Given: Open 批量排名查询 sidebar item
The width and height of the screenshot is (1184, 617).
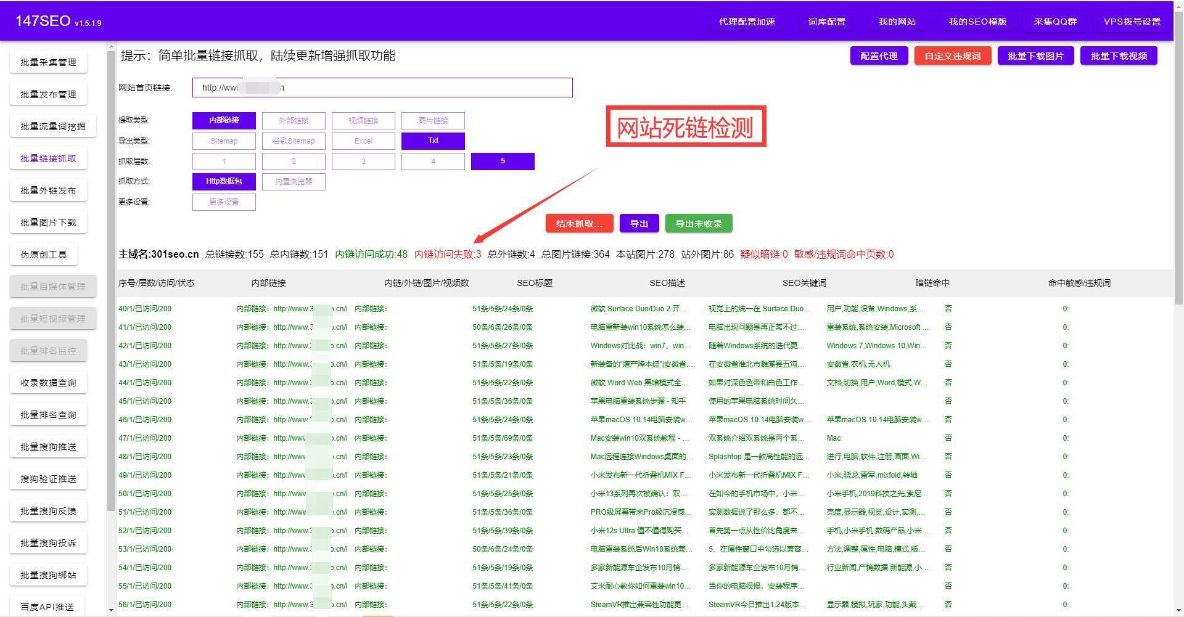Looking at the screenshot, I should tap(48, 415).
